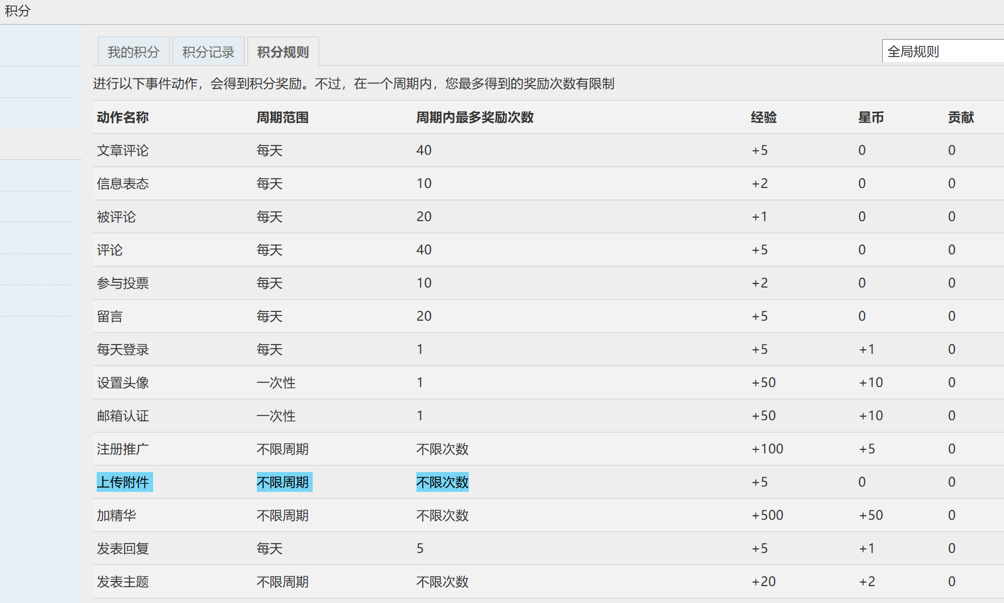
Task: Switch to the 我的积分 tab
Action: pyautogui.click(x=133, y=52)
